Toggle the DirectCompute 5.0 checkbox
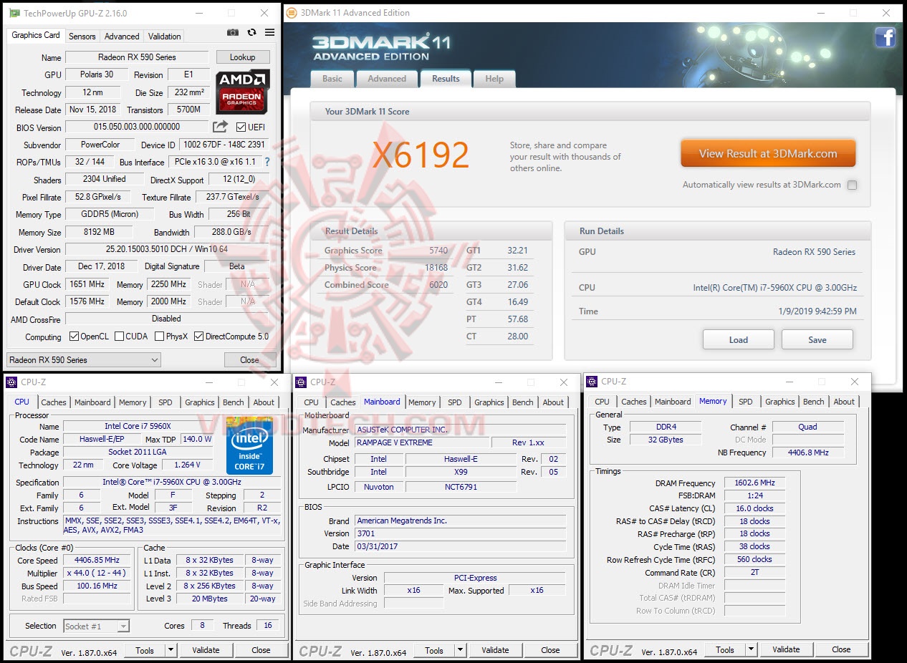 pos(199,337)
